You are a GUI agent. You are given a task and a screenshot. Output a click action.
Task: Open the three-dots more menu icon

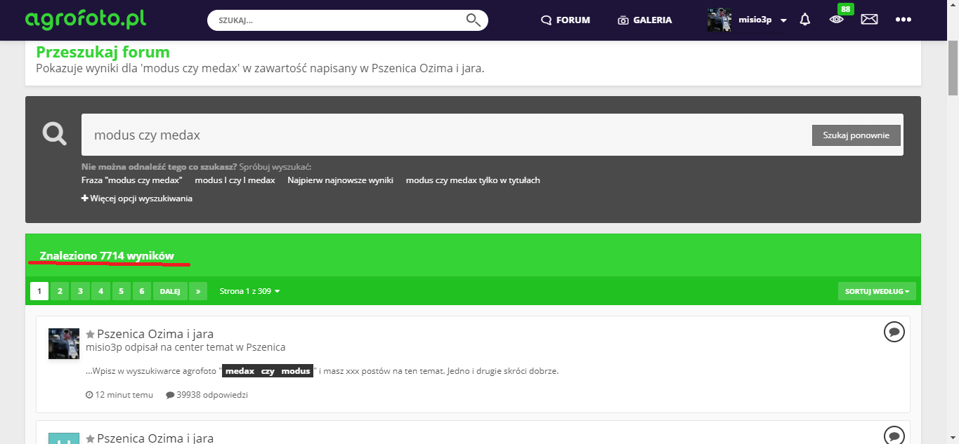tap(903, 20)
